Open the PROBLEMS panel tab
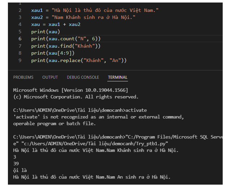 pyautogui.click(x=23, y=77)
